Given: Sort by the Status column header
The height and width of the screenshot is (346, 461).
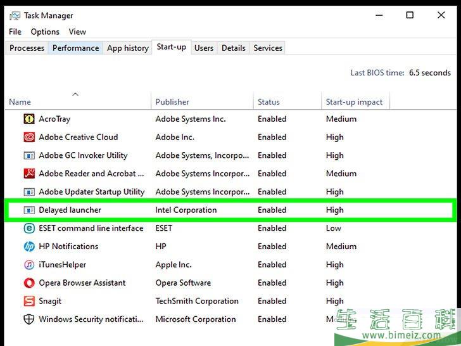Looking at the screenshot, I should click(287, 102).
